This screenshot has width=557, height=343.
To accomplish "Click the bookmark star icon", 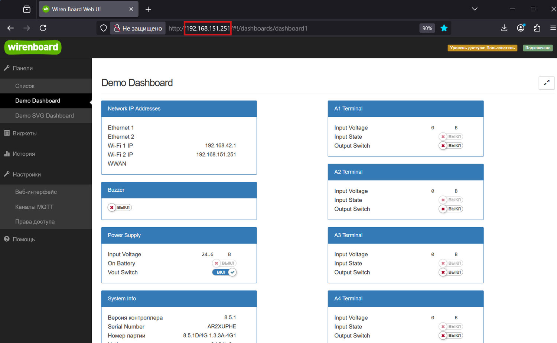I will pyautogui.click(x=444, y=28).
